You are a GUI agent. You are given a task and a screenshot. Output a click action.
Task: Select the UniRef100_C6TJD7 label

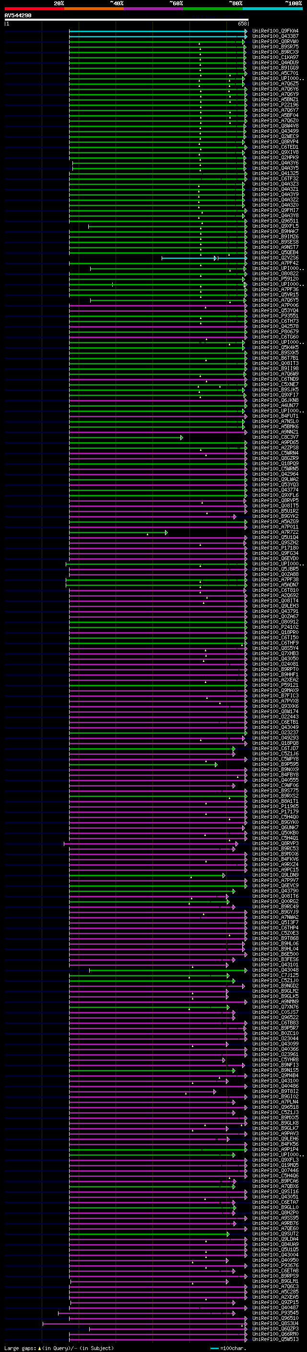coord(275,749)
